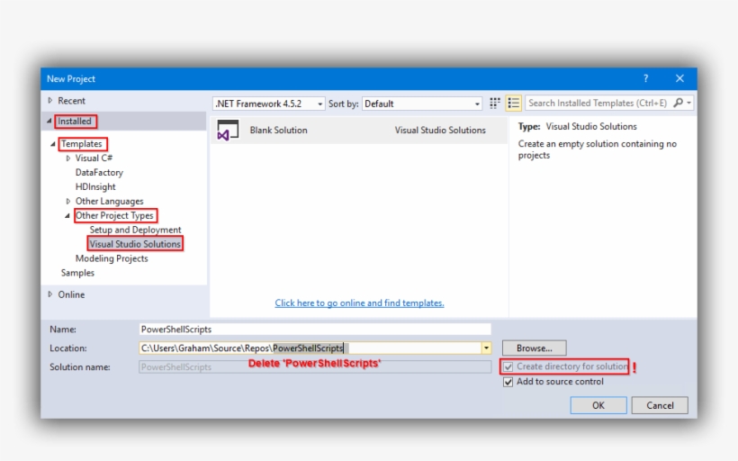
Task: Select the Installed category
Action: tap(75, 121)
